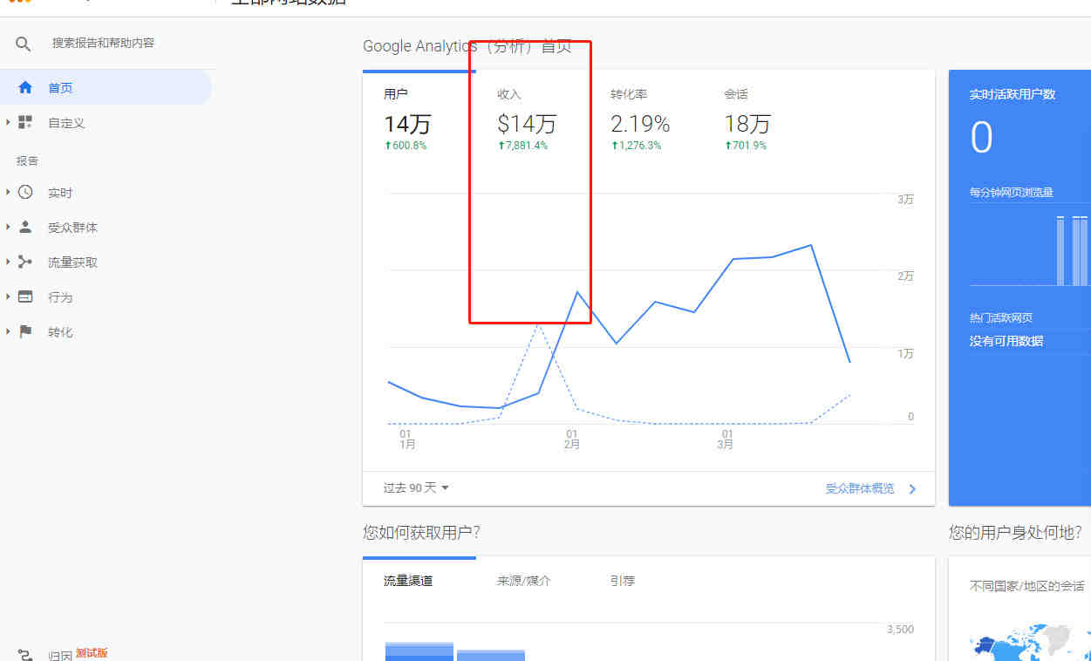Click the 2.19% conversion rate value
Image resolution: width=1091 pixels, height=661 pixels.
640,124
